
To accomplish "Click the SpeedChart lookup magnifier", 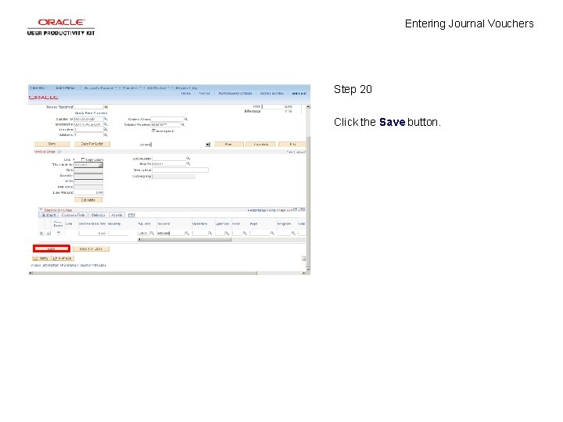I will click(188, 158).
